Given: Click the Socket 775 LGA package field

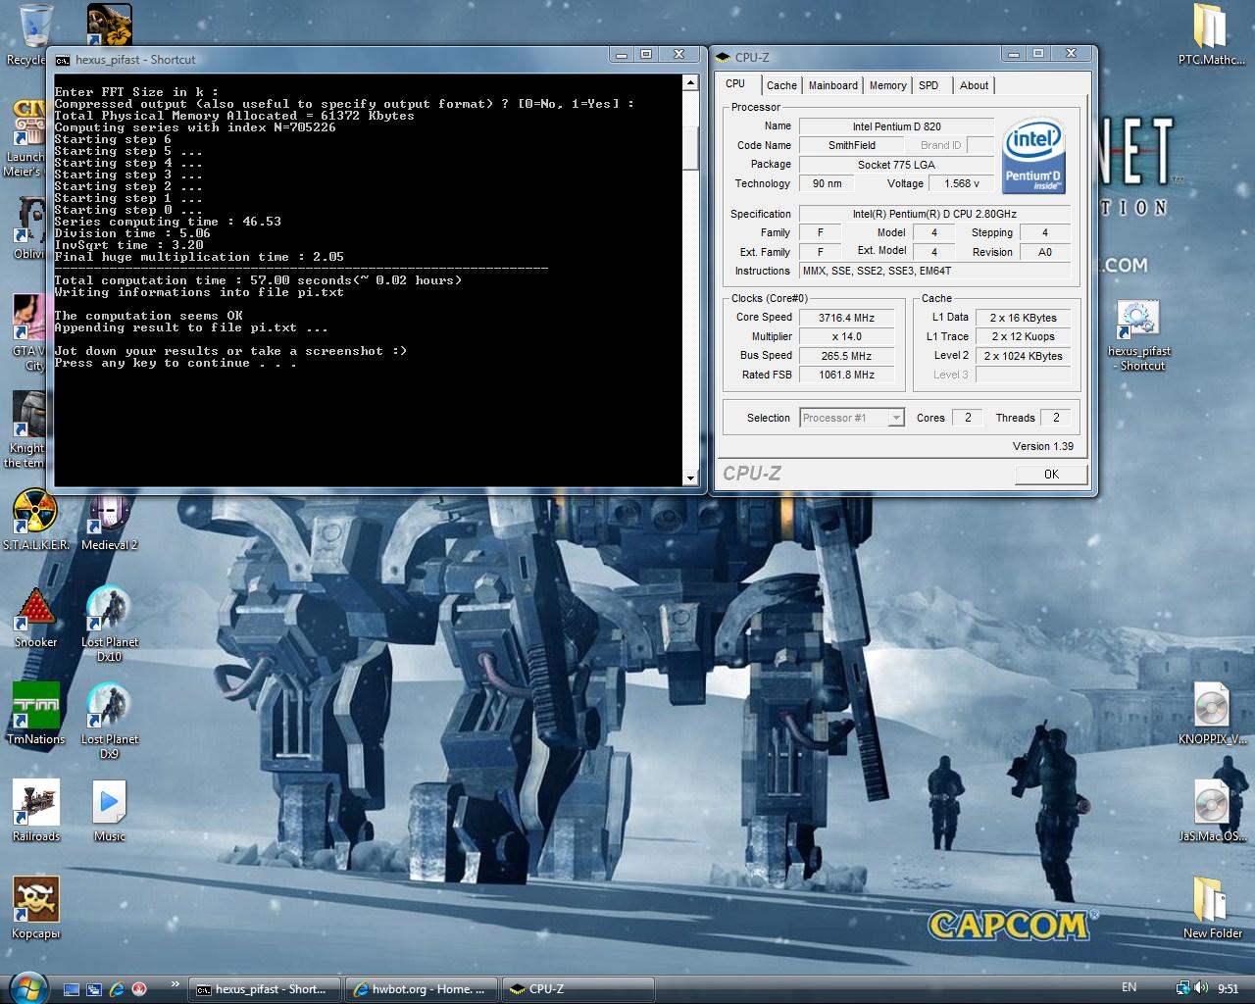Looking at the screenshot, I should [x=896, y=165].
